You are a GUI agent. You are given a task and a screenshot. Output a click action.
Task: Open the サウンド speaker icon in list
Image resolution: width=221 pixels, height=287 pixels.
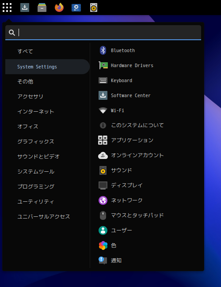click(103, 170)
